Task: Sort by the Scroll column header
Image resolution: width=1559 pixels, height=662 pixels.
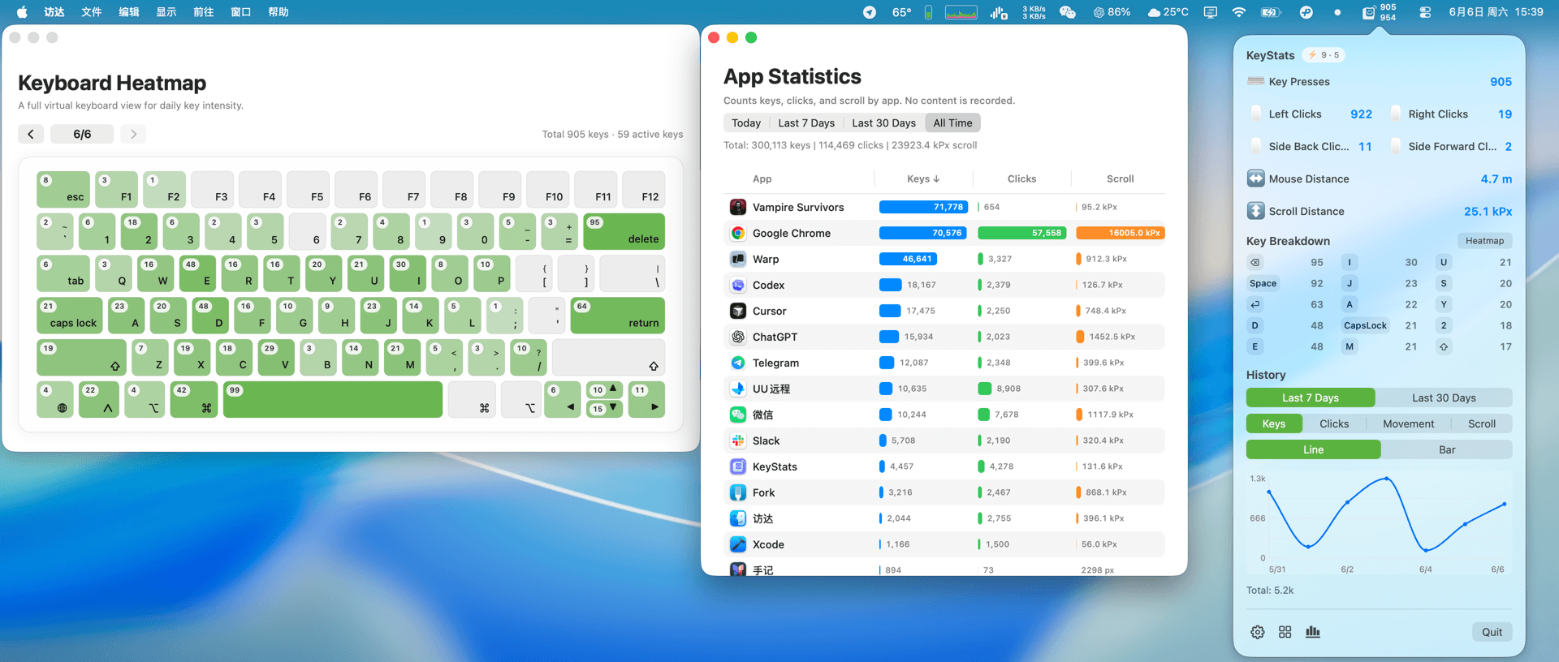Action: tap(1120, 178)
